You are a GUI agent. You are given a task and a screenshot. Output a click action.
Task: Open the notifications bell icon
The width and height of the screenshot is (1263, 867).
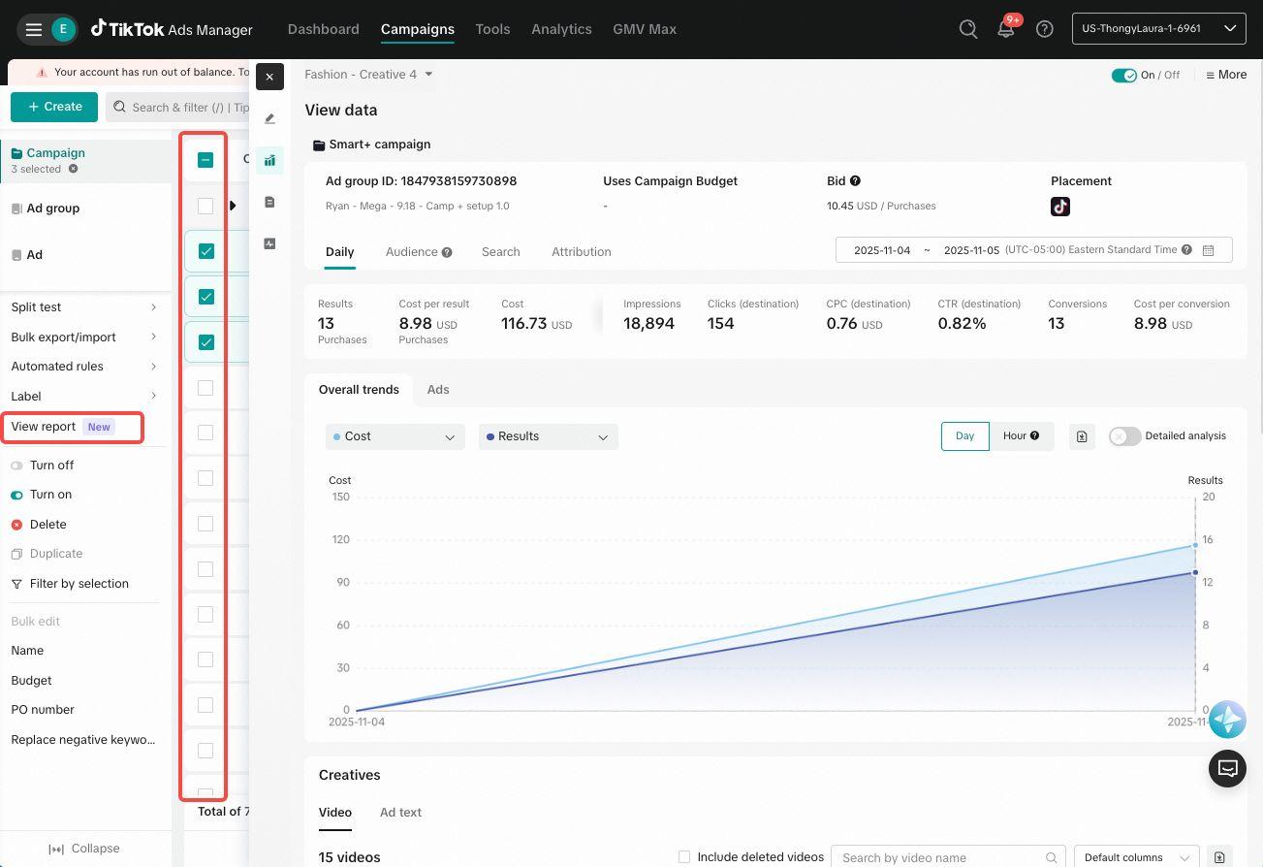[1006, 29]
